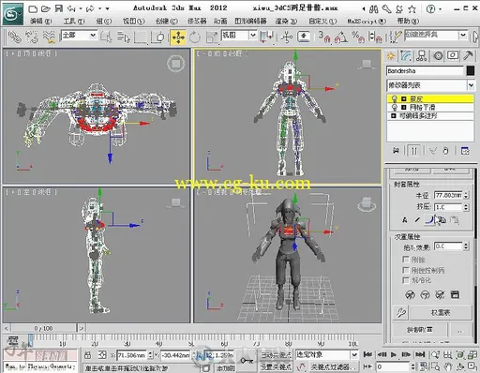Click the Keyboard Shortcut Override toggle icon
Viewport: 480px width, 373px height.
[x=304, y=37]
